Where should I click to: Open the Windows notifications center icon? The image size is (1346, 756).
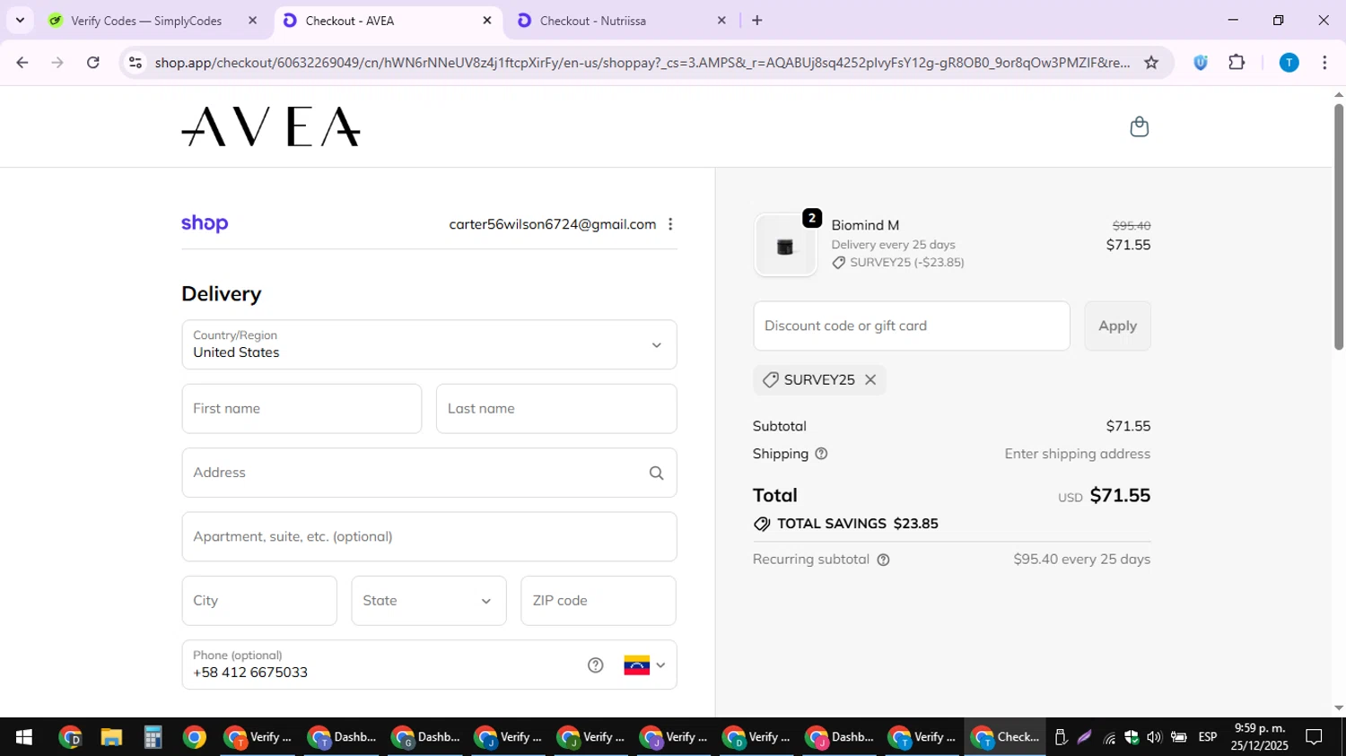pos(1314,737)
